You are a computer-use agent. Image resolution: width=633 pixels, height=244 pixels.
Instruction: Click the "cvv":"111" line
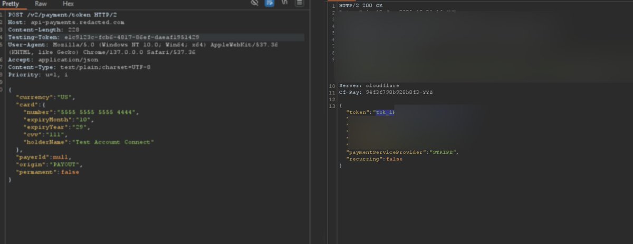46,135
